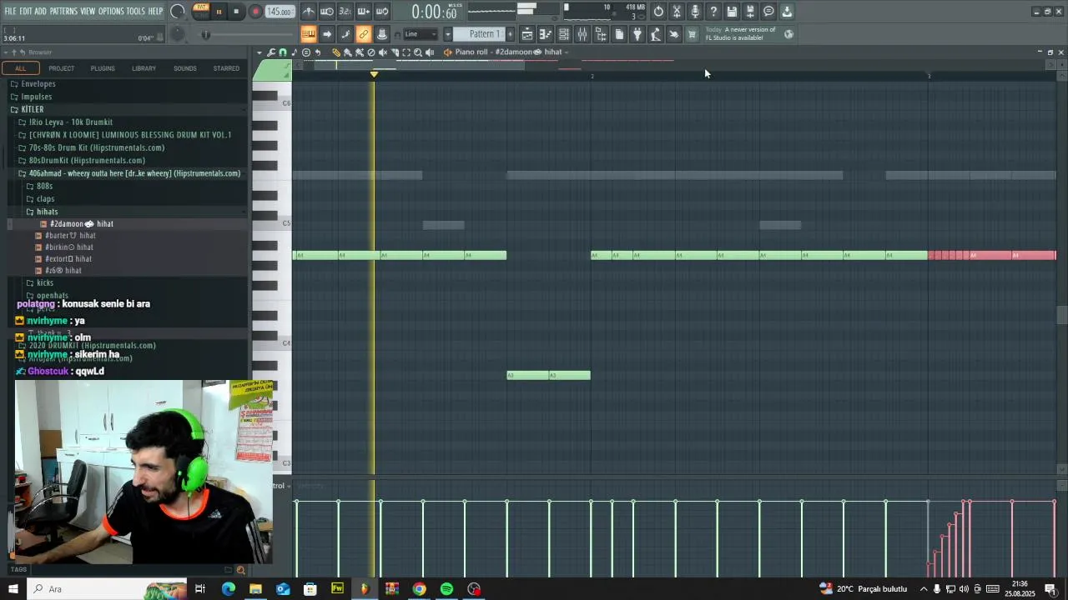
Task: Click the piano roll stamp note icon
Action: pos(294,52)
